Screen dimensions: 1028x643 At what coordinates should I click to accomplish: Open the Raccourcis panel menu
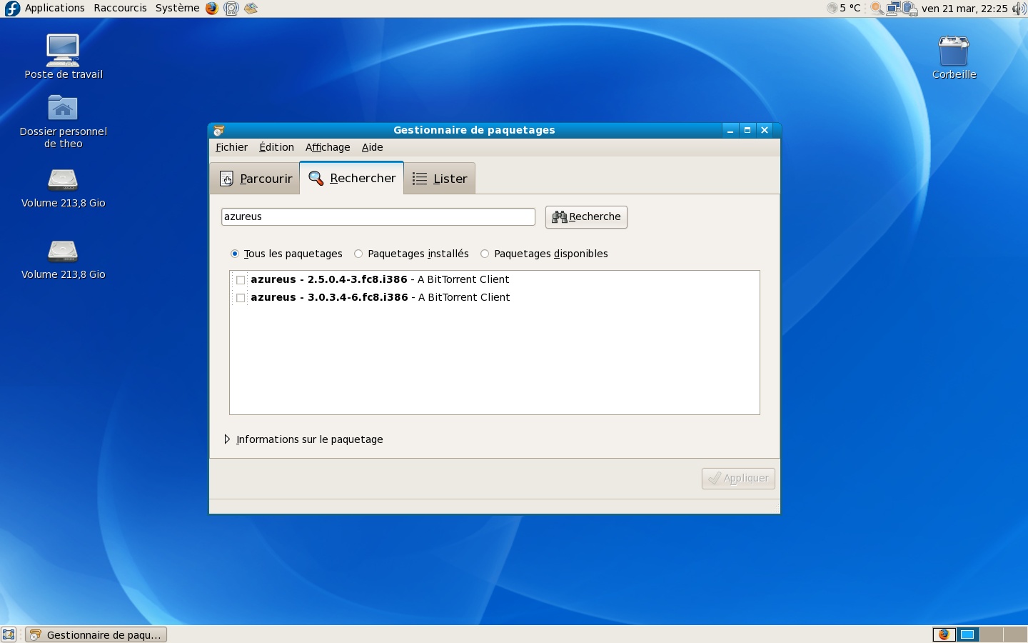coord(120,8)
